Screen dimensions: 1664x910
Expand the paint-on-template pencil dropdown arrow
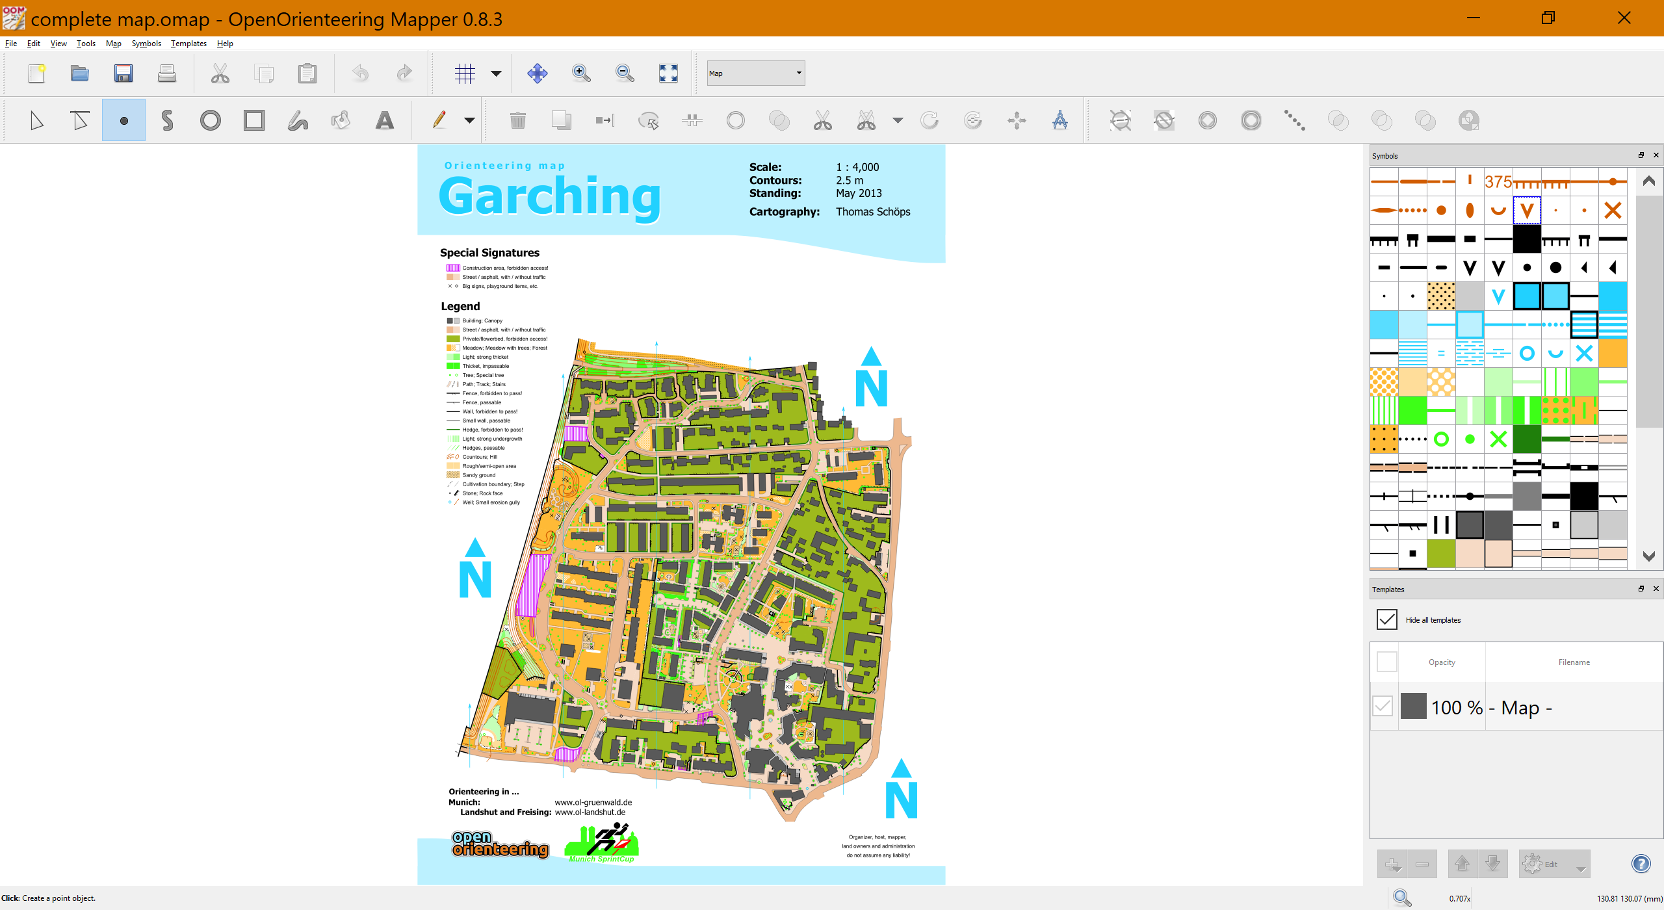coord(469,120)
